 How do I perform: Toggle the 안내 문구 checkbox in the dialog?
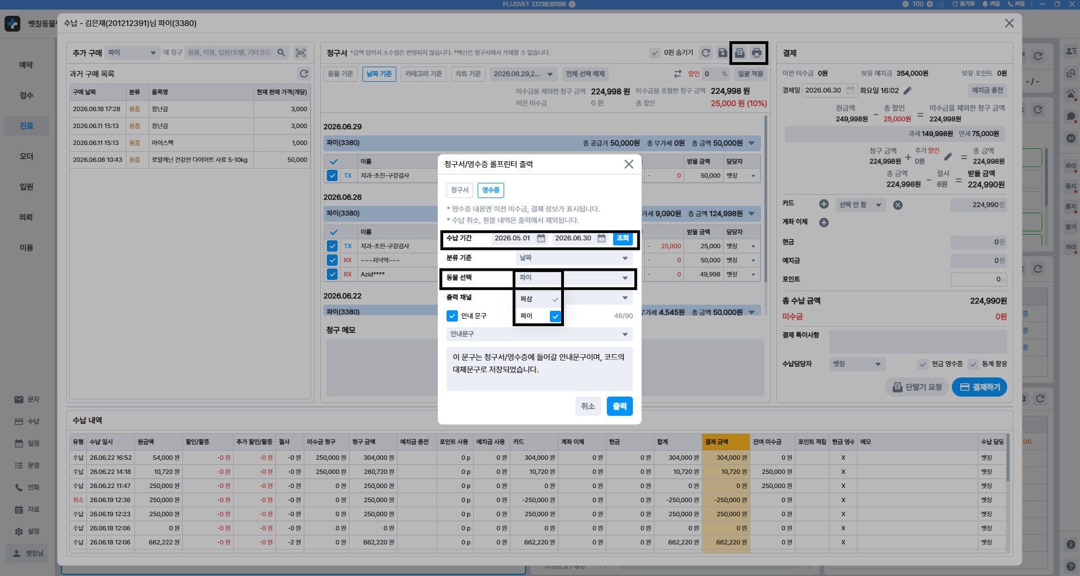point(452,316)
